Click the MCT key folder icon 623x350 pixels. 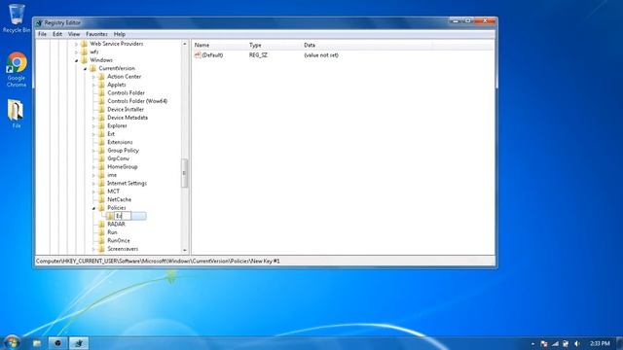point(101,192)
